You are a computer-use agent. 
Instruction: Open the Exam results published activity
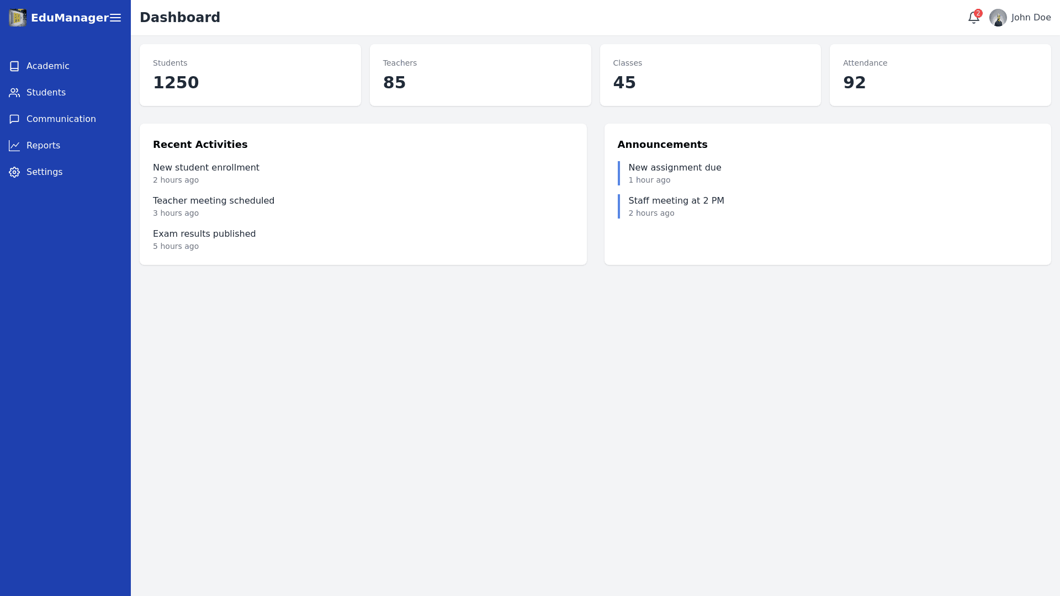click(204, 234)
